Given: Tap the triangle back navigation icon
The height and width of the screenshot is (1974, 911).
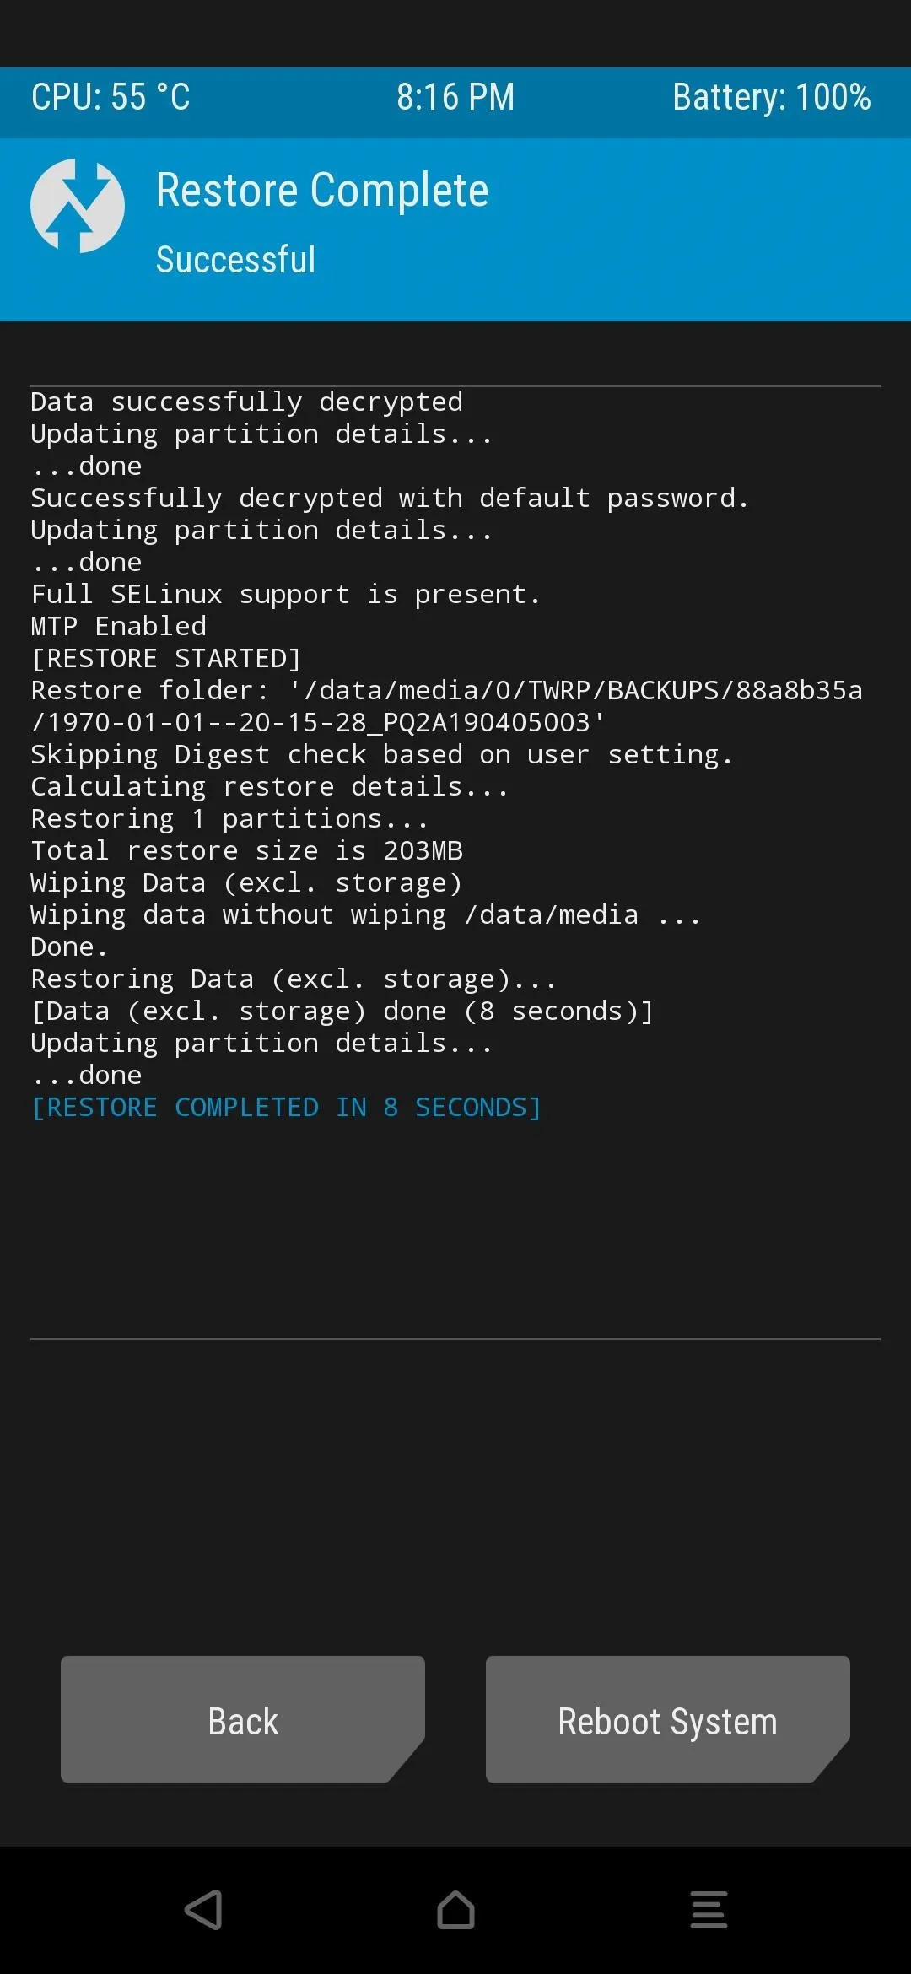Looking at the screenshot, I should coord(203,1910).
